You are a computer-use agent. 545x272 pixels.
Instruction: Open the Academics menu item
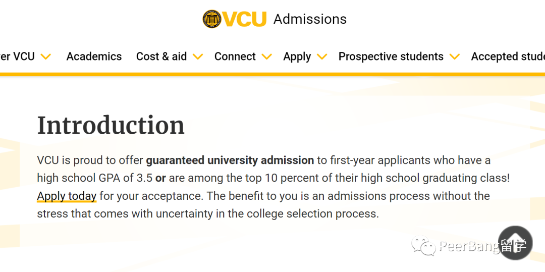coord(94,57)
